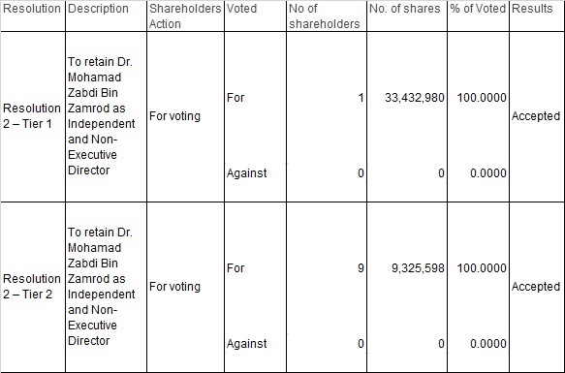Click the Tier 1 Against label
Image resolution: width=565 pixels, height=373 pixels.
click(246, 173)
